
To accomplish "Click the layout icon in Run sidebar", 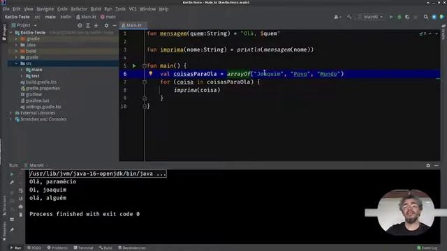I will [x=12, y=220].
